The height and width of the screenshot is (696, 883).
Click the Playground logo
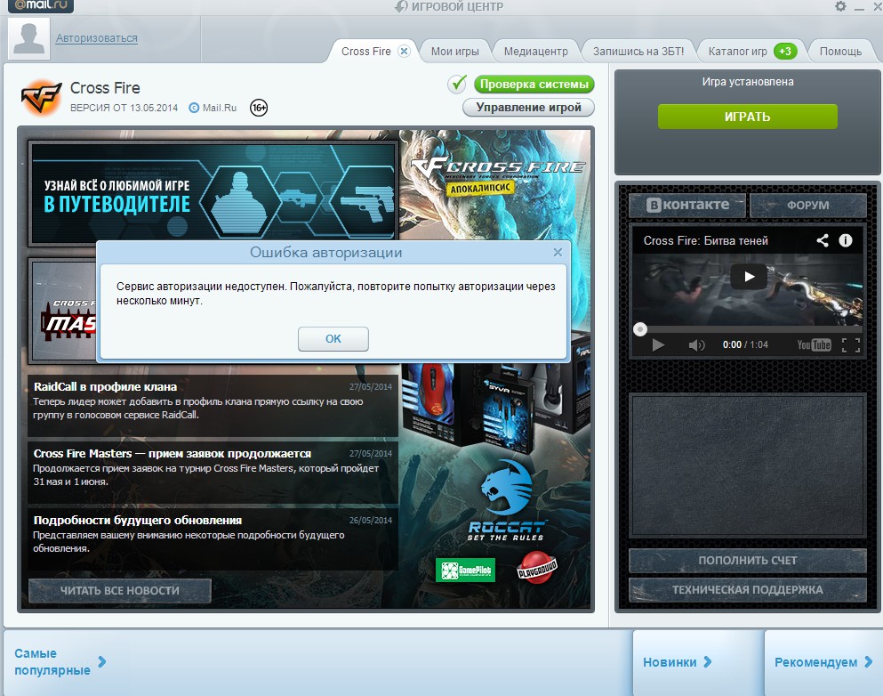coord(537,568)
